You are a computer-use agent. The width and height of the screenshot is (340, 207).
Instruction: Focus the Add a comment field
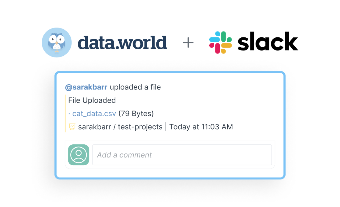pos(182,155)
